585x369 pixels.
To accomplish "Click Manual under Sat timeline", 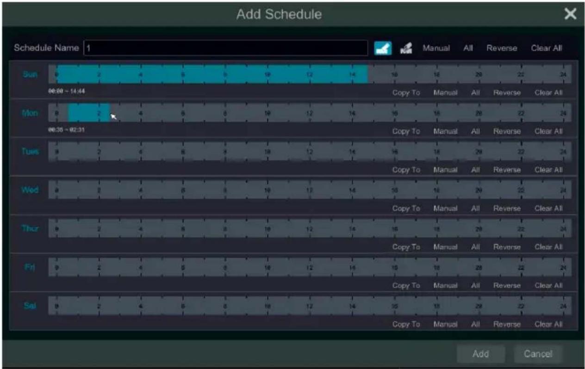I will (445, 325).
